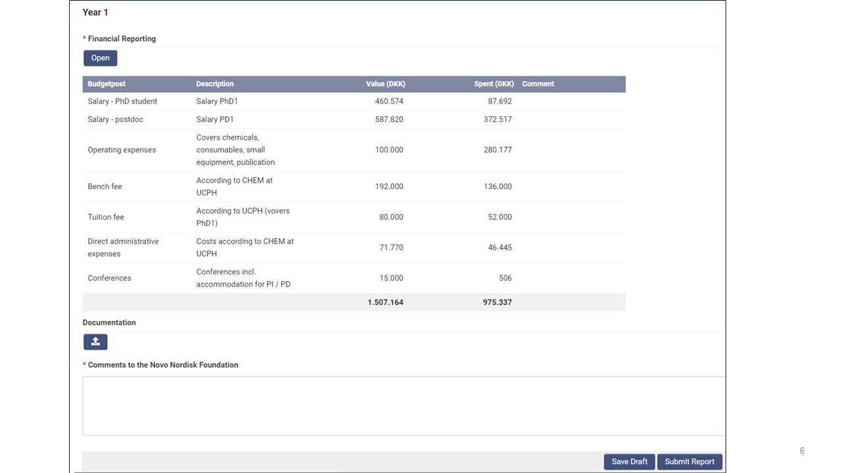Viewport: 842px width, 473px height.
Task: Click the Year 1 heading
Action: coord(95,12)
